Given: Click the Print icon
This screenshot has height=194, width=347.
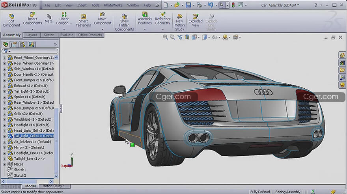Looking at the screenshot, I should 200,5.
